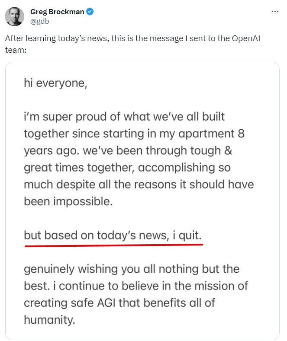Viewport: 287px width, 341px height.
Task: Select the line 'i'm super proud of what we've all built'
Action: [124, 117]
